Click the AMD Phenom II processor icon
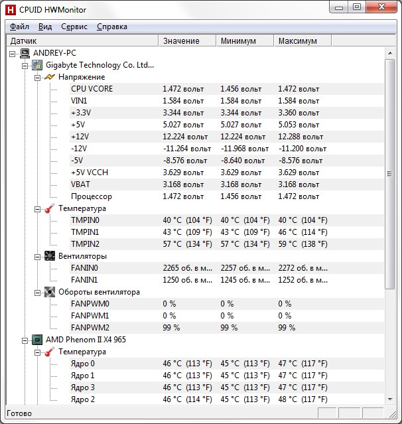 37,340
